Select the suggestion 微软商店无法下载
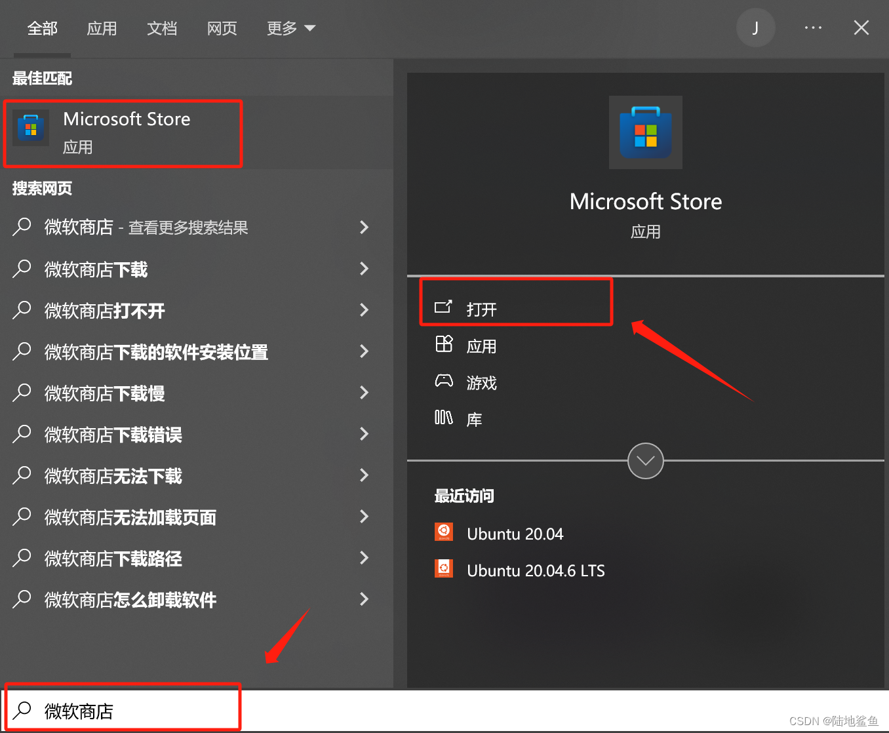The height and width of the screenshot is (733, 889). (197, 475)
